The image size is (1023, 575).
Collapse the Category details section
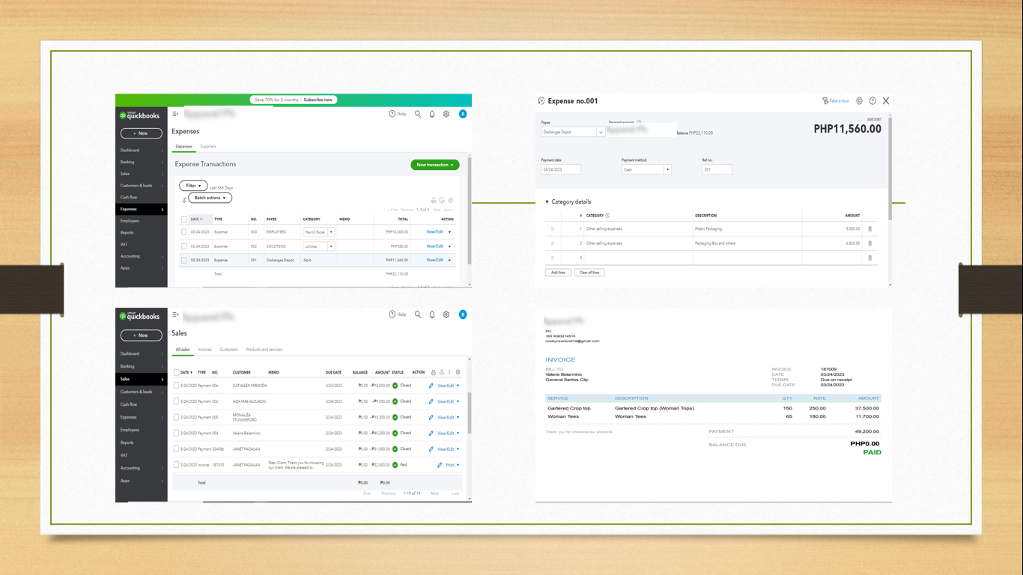tap(547, 202)
